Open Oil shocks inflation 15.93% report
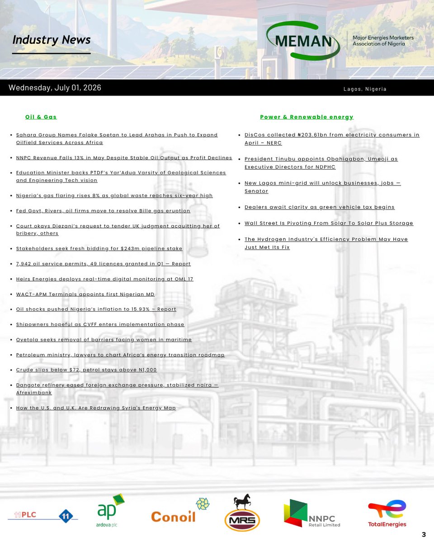This screenshot has width=434, height=542. tap(96, 309)
